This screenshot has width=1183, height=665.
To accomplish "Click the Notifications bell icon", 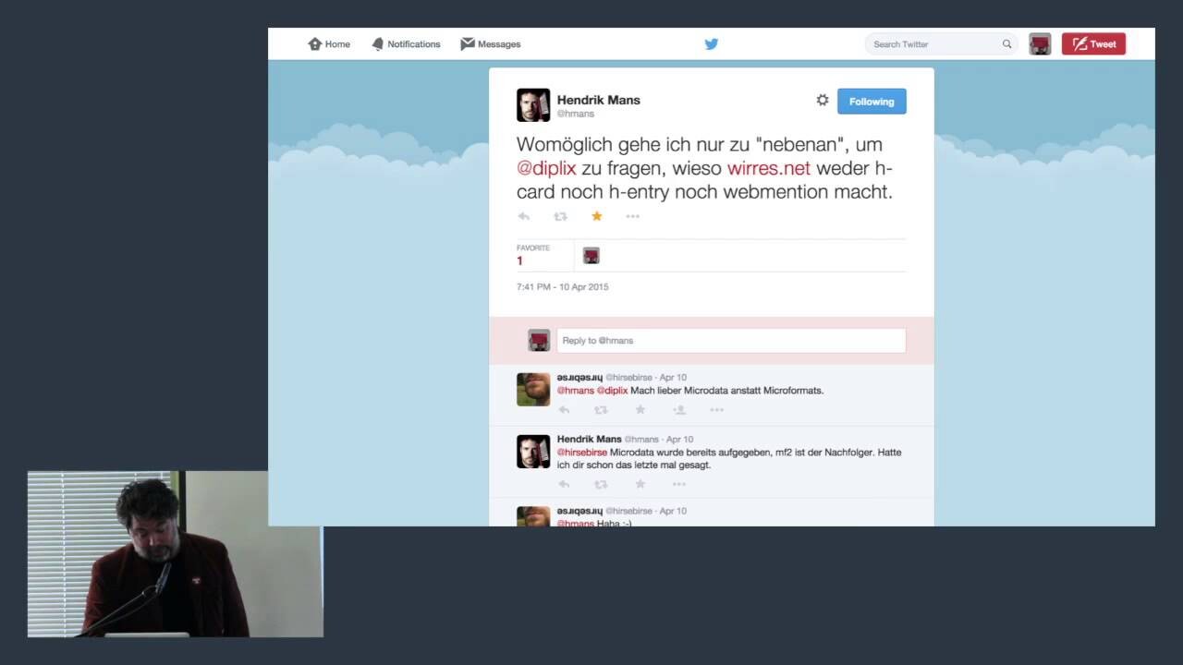I will tap(377, 44).
